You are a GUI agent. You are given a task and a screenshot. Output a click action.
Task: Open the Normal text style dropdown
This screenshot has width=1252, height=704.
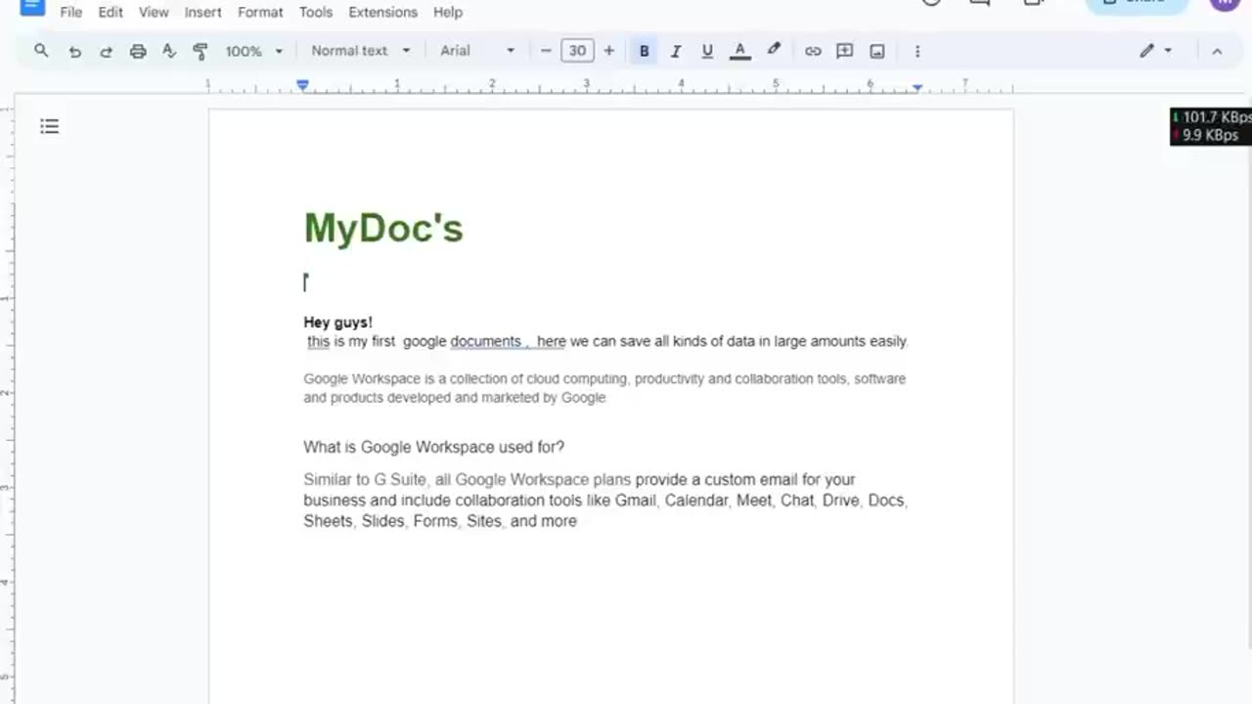(x=360, y=51)
